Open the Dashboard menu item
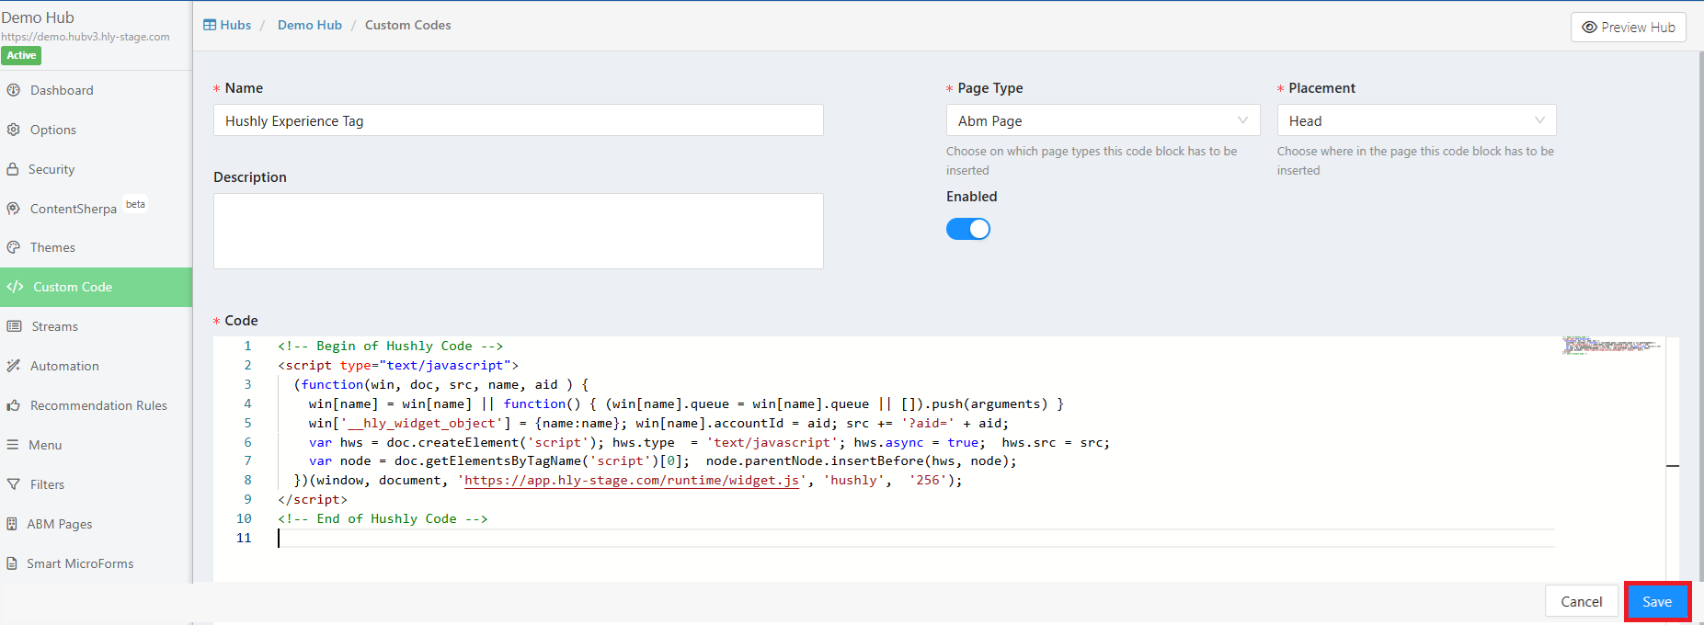 coord(97,90)
